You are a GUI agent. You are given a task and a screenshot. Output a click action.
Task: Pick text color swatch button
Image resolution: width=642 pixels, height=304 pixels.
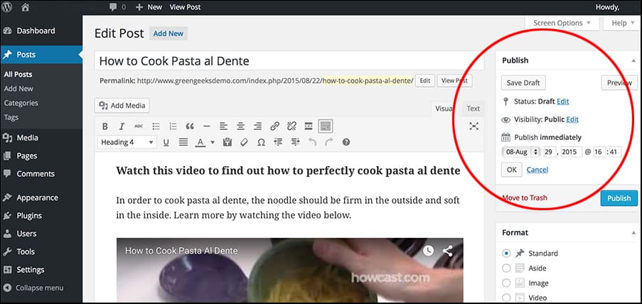tap(200, 142)
